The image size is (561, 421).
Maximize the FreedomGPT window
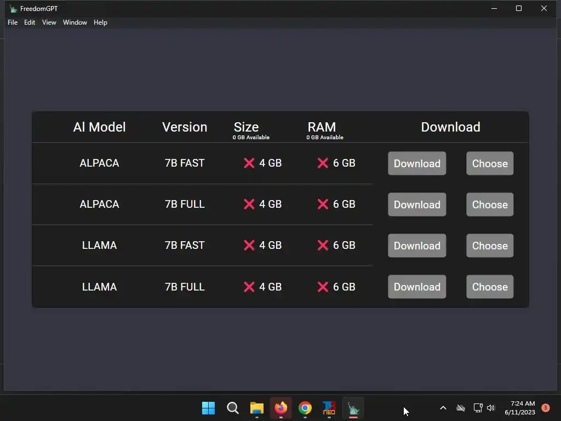click(x=519, y=8)
